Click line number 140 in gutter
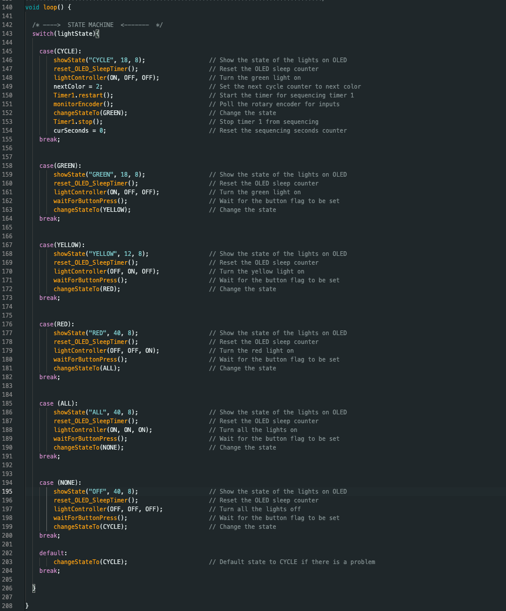The image size is (506, 611). 7,8
